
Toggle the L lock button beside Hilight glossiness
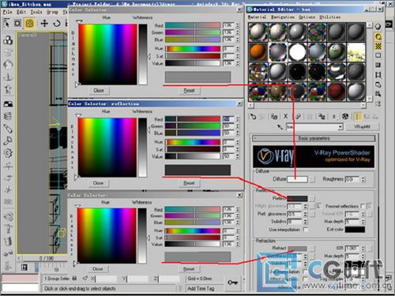coord(318,206)
